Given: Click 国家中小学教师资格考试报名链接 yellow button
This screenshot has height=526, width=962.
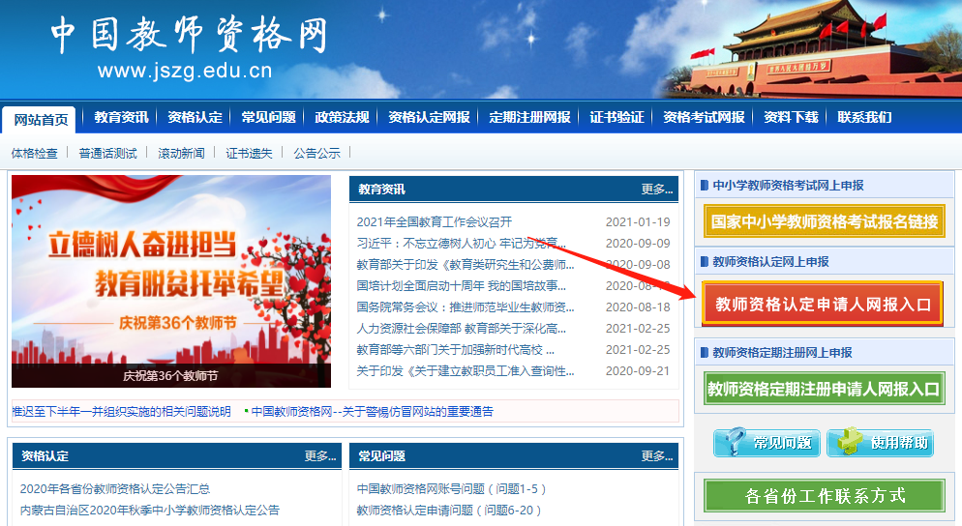Looking at the screenshot, I should pos(825,220).
